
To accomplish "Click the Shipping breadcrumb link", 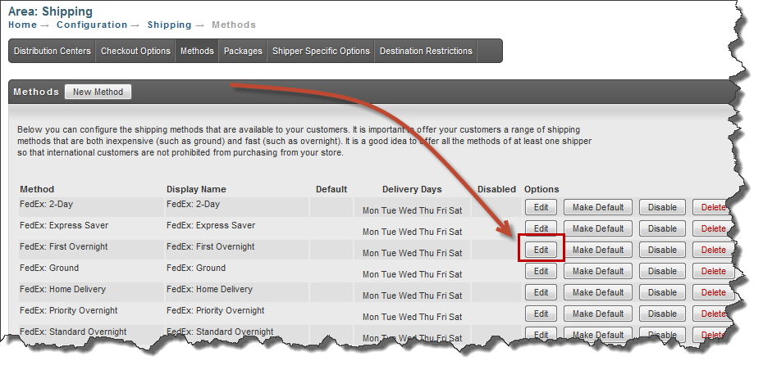I will click(169, 25).
